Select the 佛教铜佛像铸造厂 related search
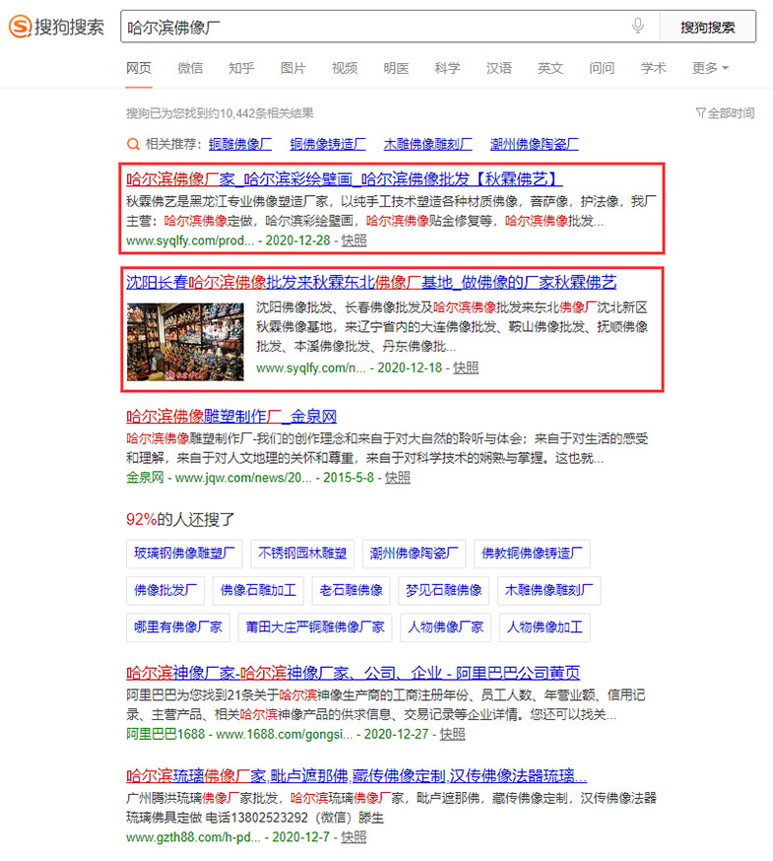 coord(532,554)
